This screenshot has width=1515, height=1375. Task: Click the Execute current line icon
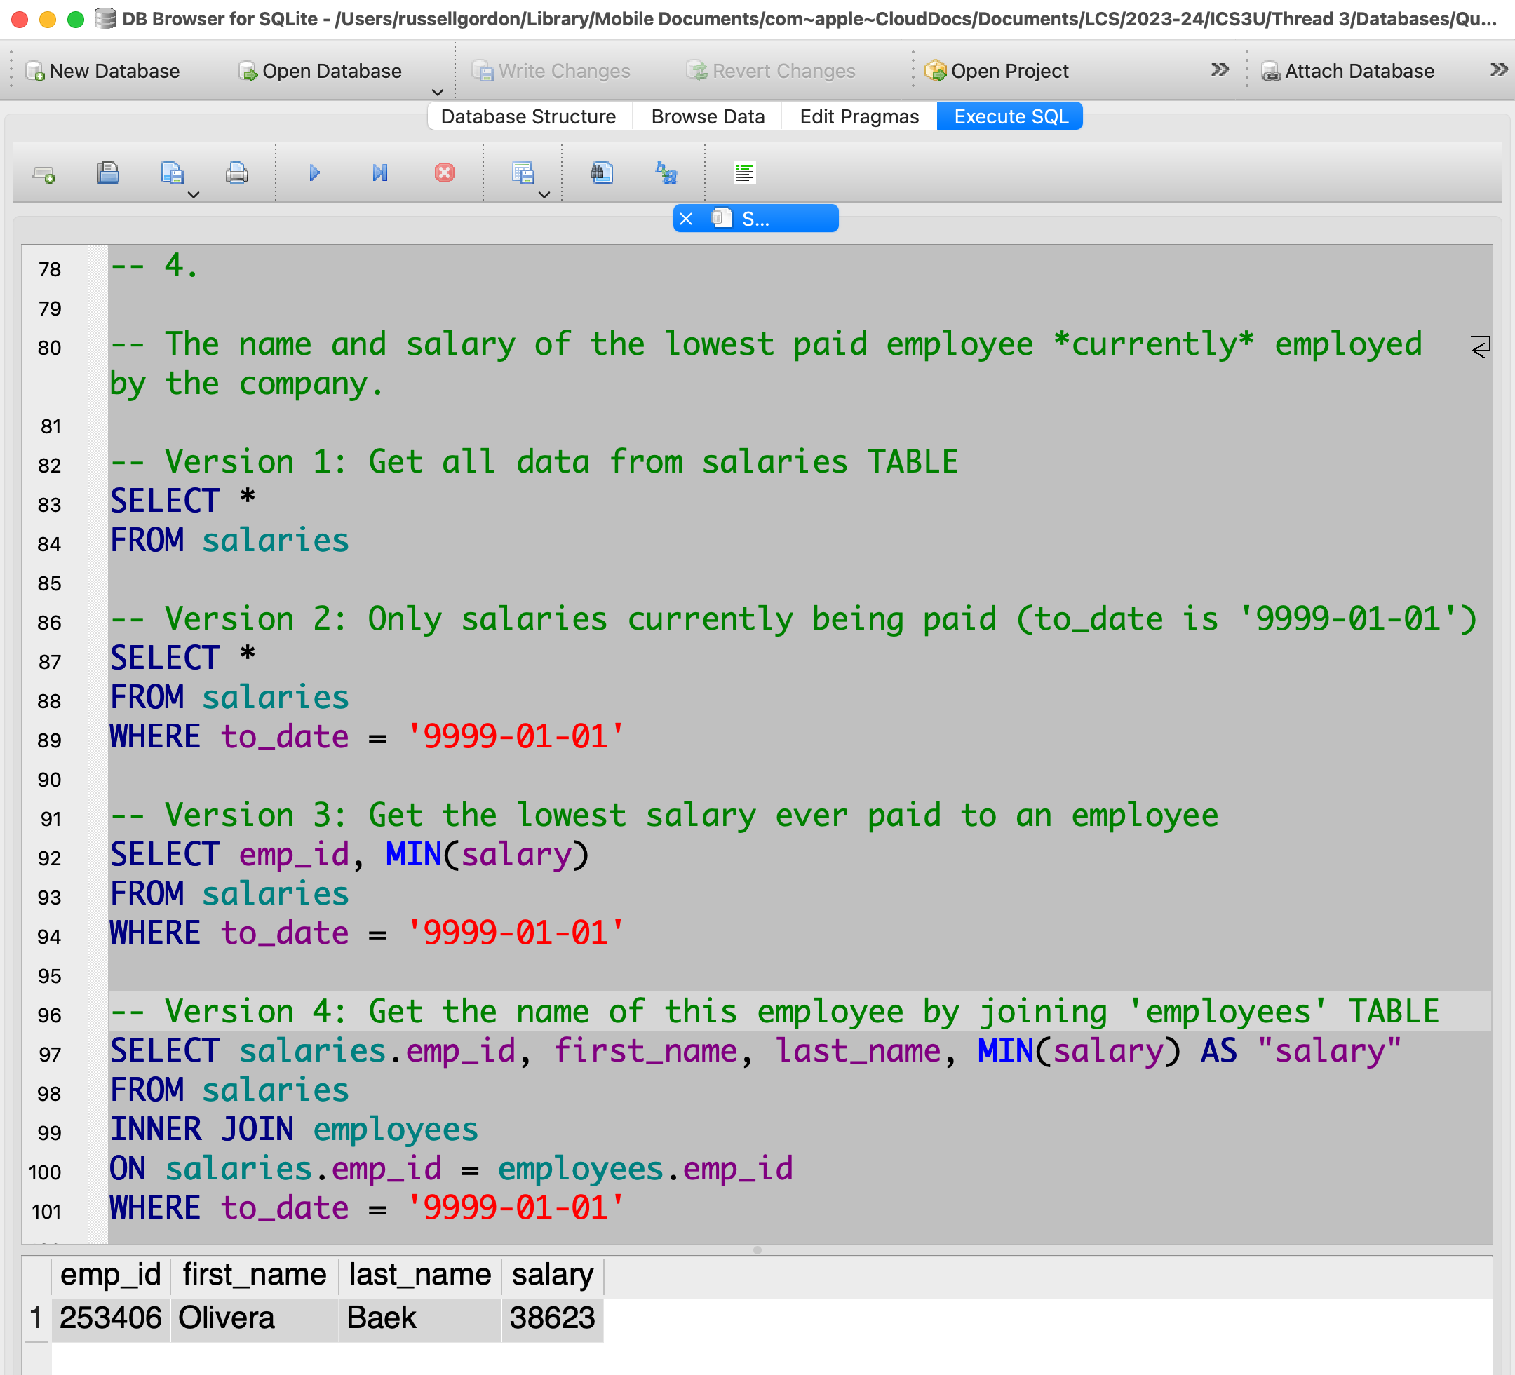coord(379,174)
